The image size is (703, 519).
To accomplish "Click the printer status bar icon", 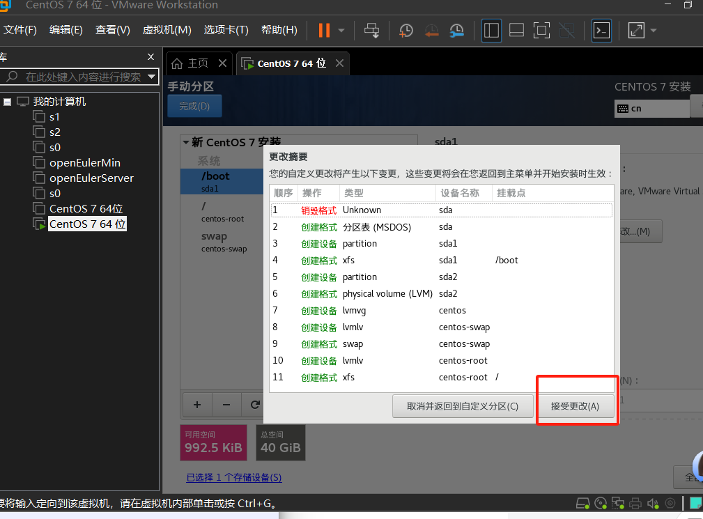I will point(635,503).
